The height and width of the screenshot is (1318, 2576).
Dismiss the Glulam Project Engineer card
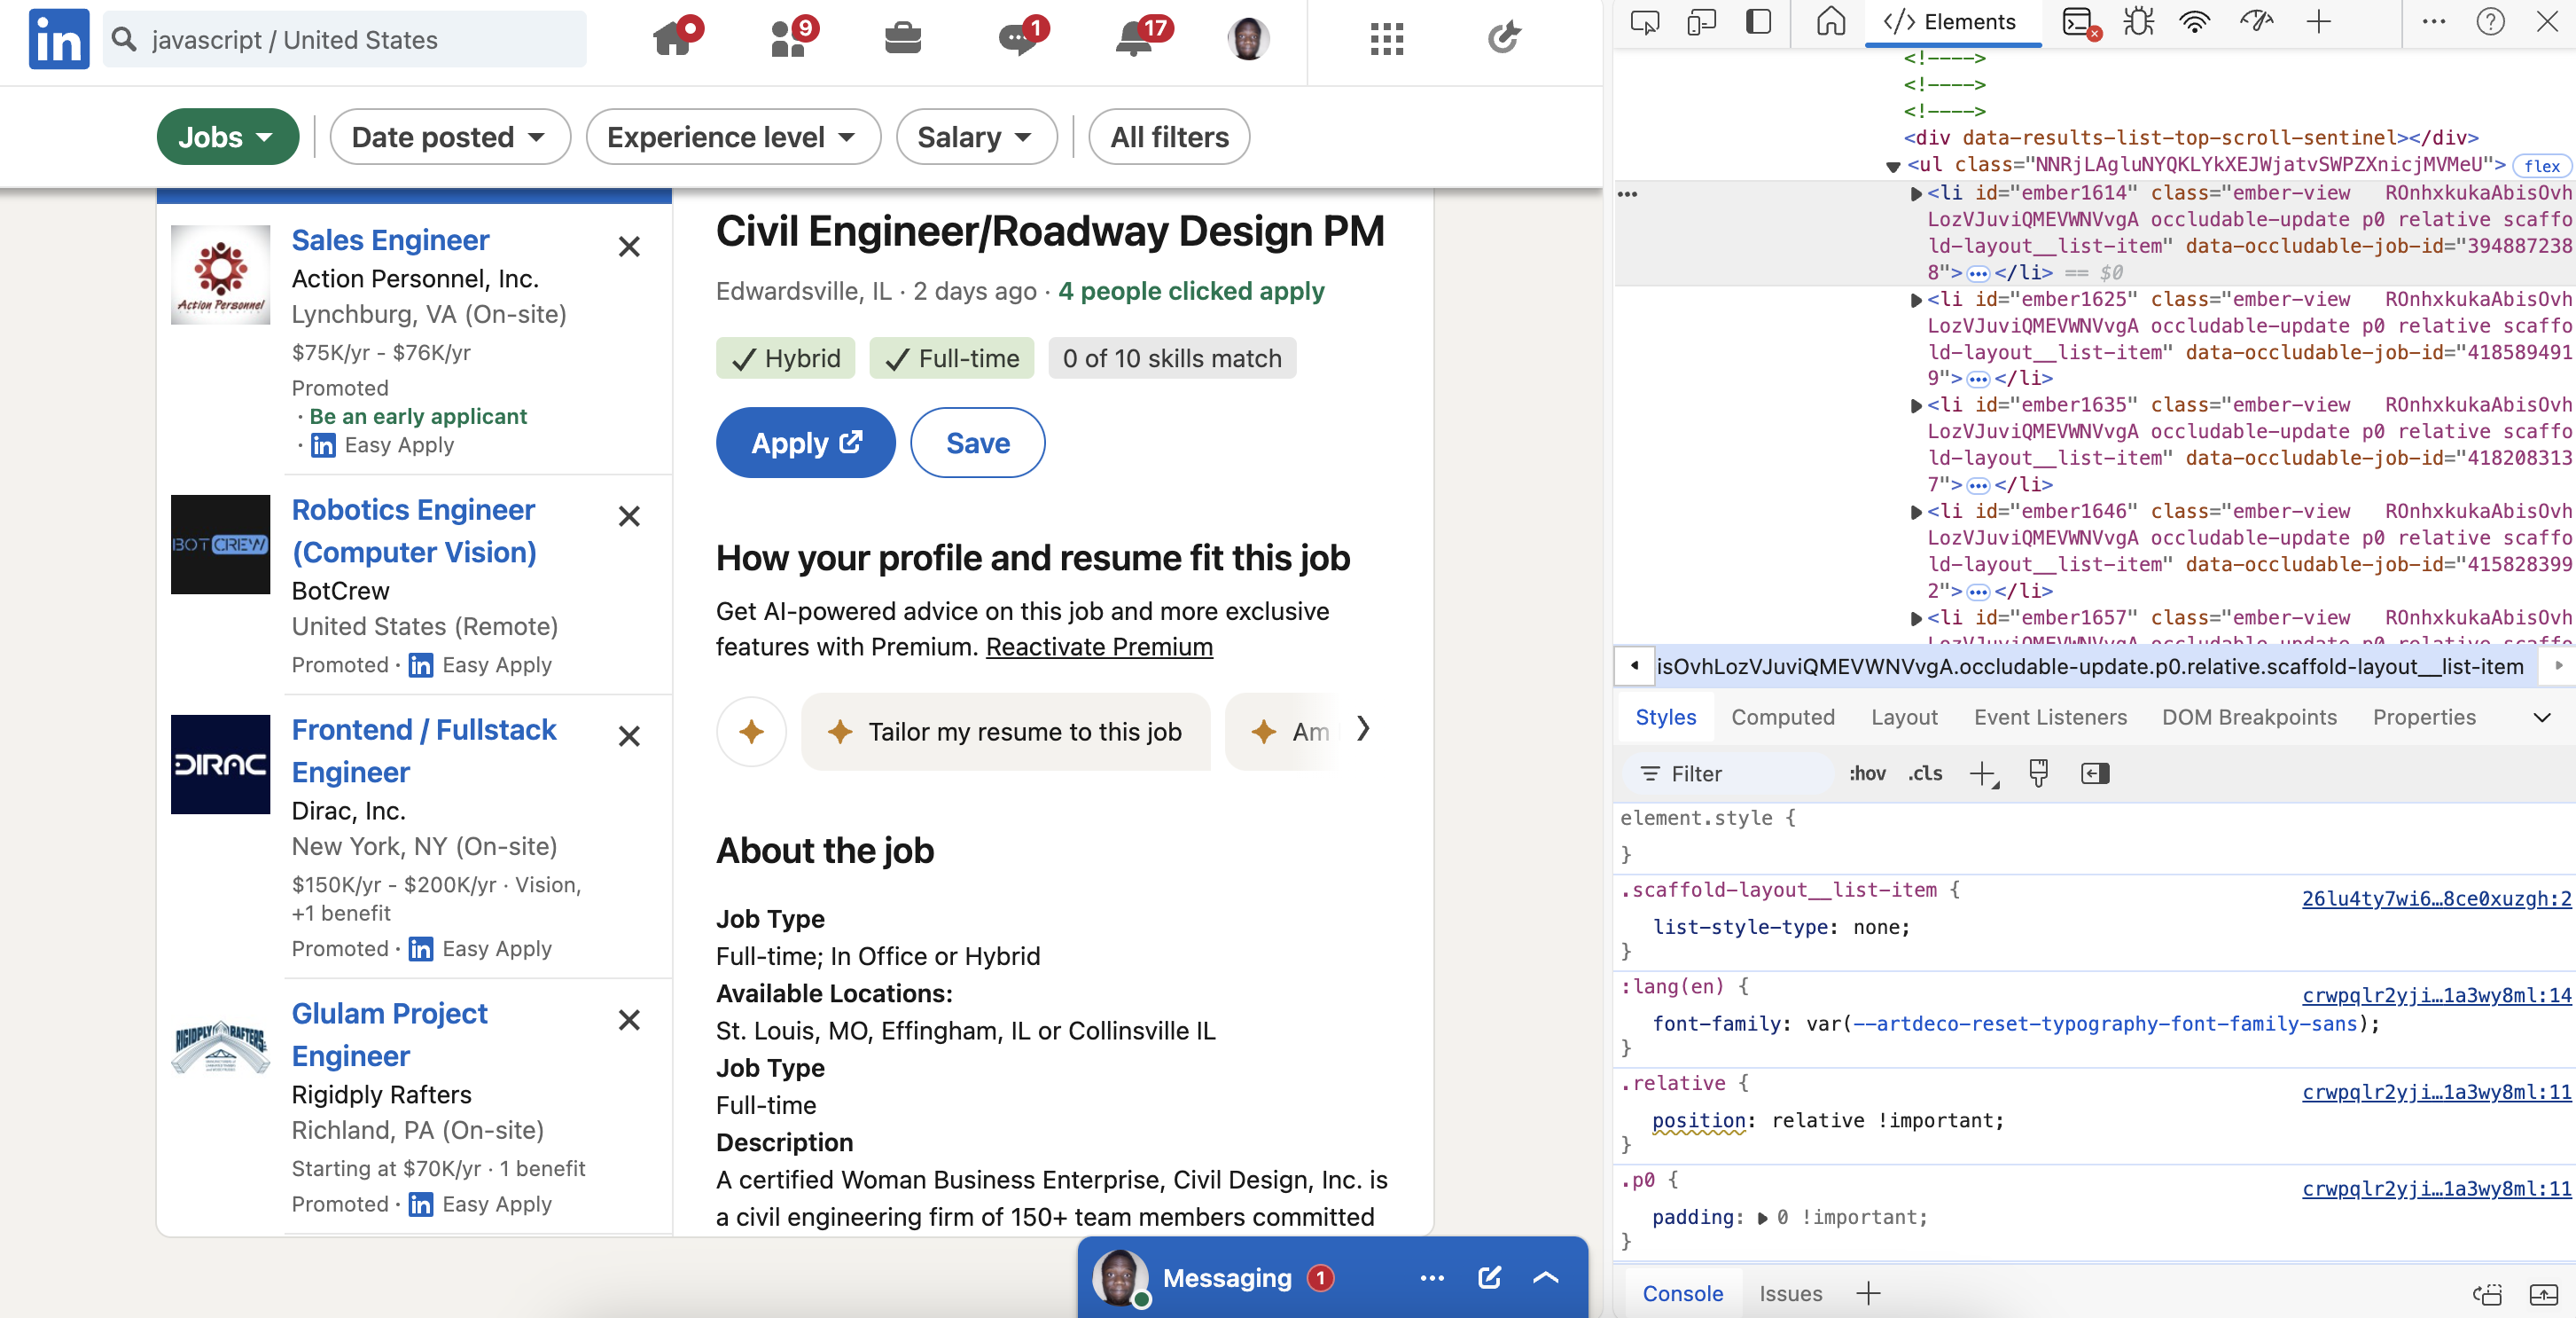click(629, 1020)
